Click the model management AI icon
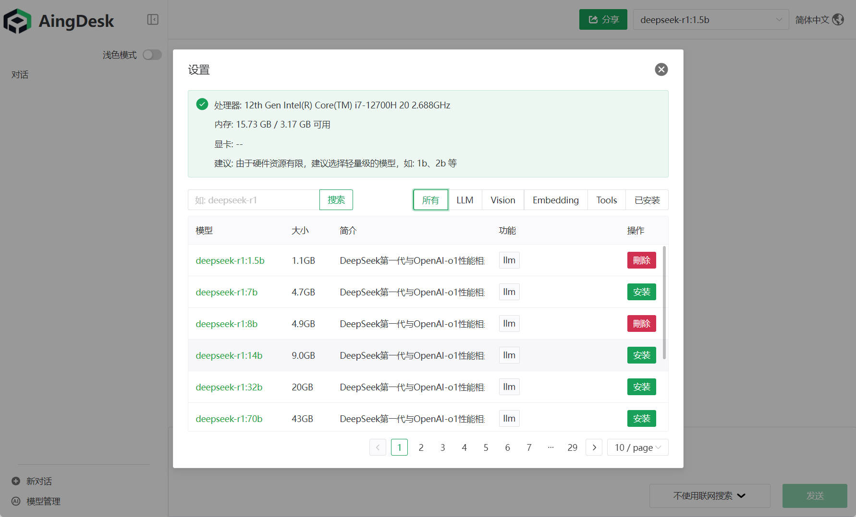This screenshot has height=517, width=856. pos(16,501)
